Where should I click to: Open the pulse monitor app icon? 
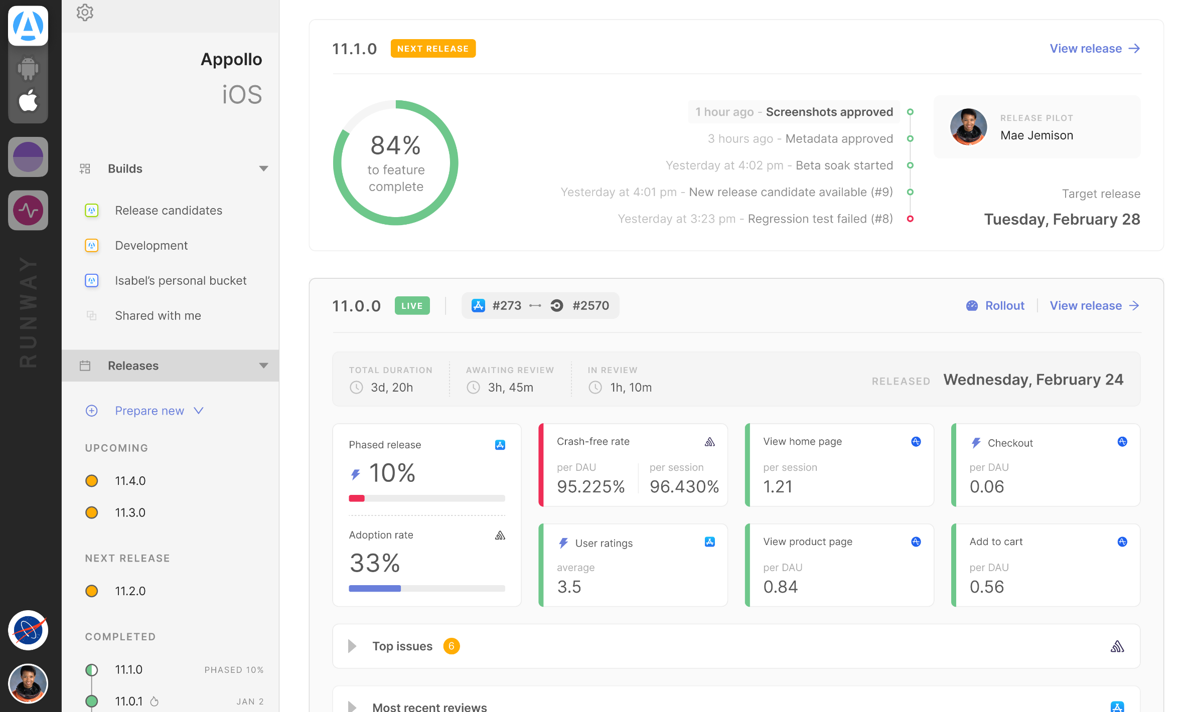[28, 211]
